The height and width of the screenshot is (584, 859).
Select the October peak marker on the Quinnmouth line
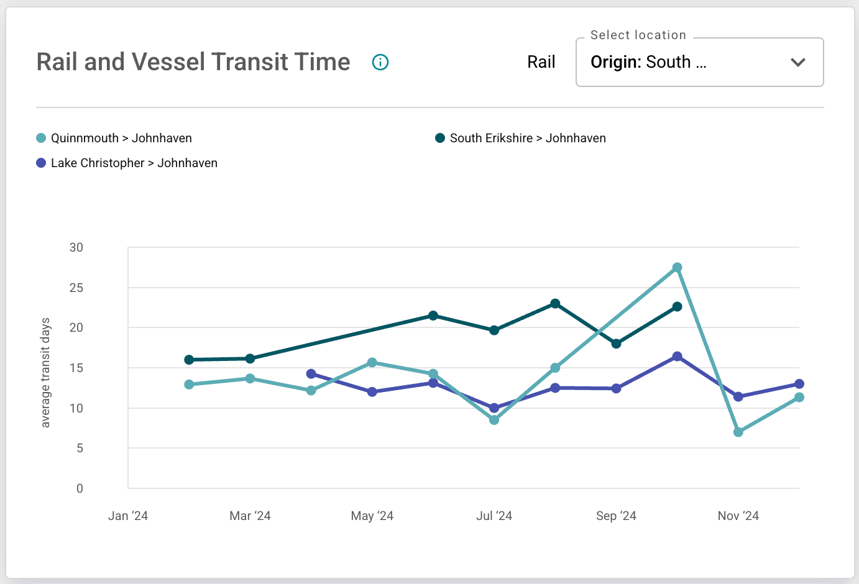(x=677, y=267)
